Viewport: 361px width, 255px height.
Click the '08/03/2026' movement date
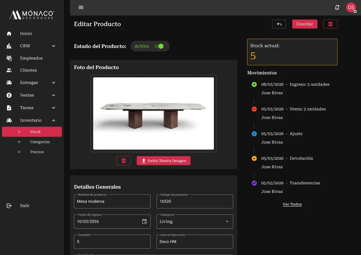coord(272,84)
